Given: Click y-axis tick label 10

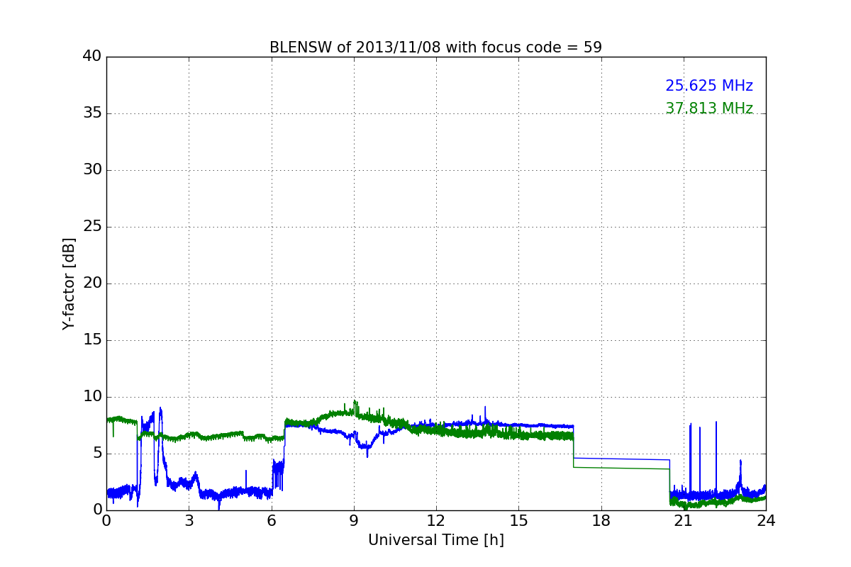Looking at the screenshot, I should point(92,397).
